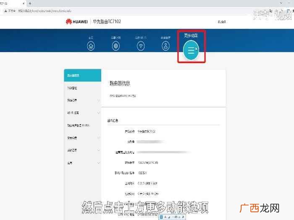This screenshot has height=220, width=294.
Task: Click the software version value 10.0.5
Action: click(148, 163)
